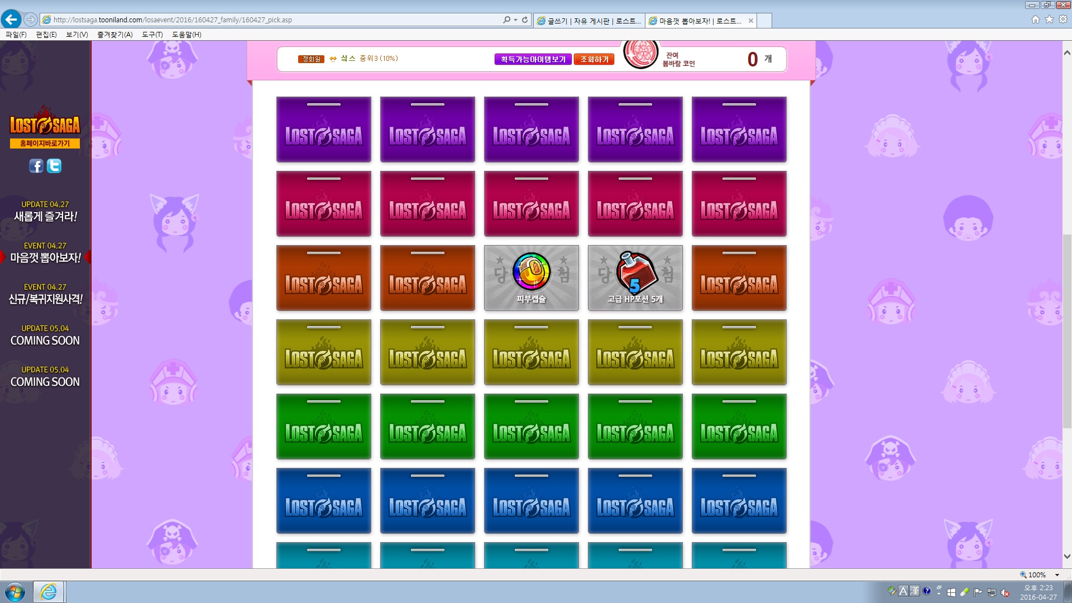This screenshot has height=603, width=1072.
Task: Pick the fourth green Lost Saga card
Action: (635, 427)
